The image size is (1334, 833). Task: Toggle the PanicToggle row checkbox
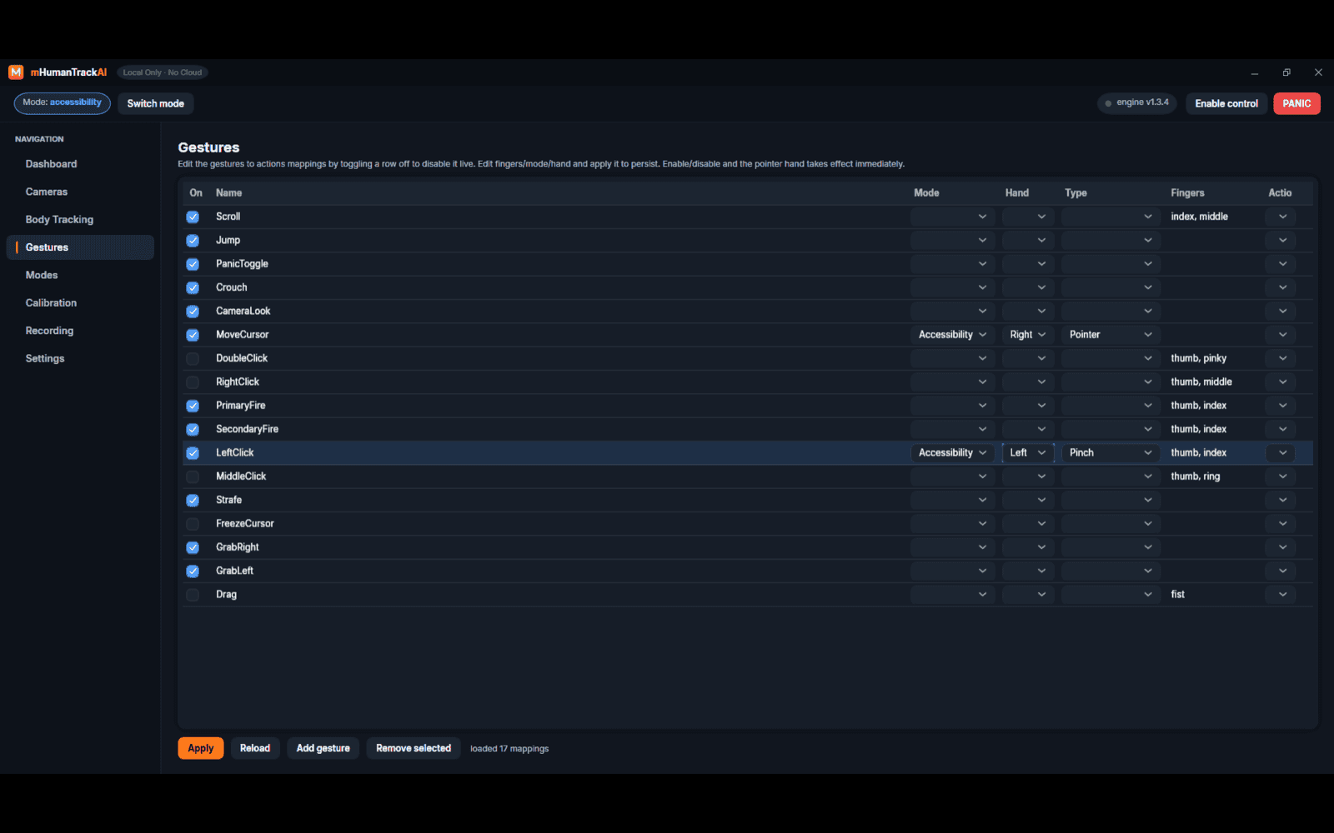coord(193,264)
